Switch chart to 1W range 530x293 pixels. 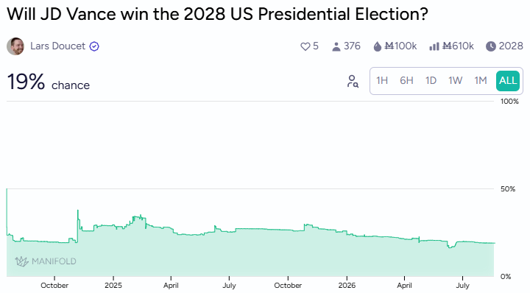456,81
